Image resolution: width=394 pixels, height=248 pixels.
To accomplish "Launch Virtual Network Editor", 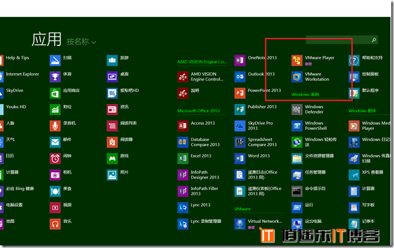I will (x=258, y=224).
